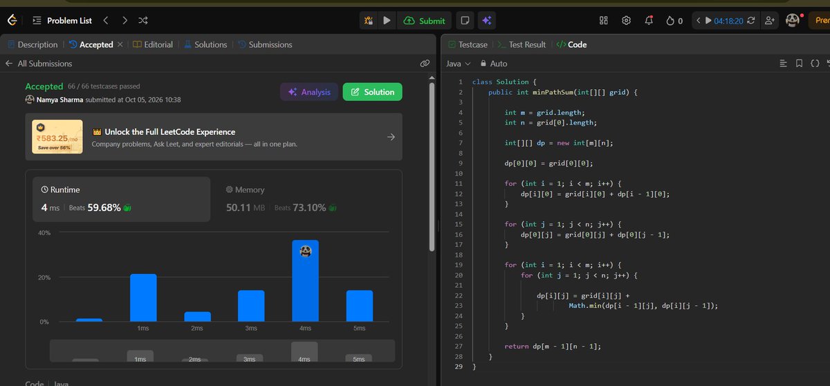
Task: Click the 5ms bar in the chart
Action: pos(359,306)
